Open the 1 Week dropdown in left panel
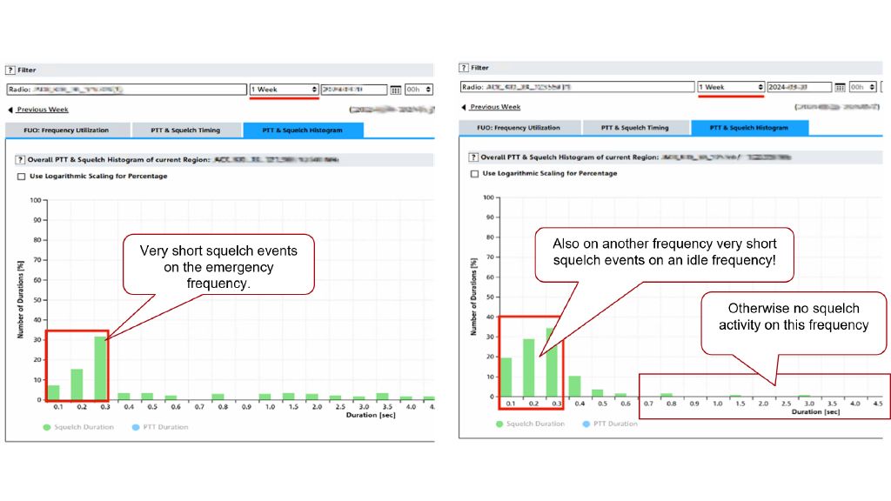The image size is (891, 501). [284, 90]
